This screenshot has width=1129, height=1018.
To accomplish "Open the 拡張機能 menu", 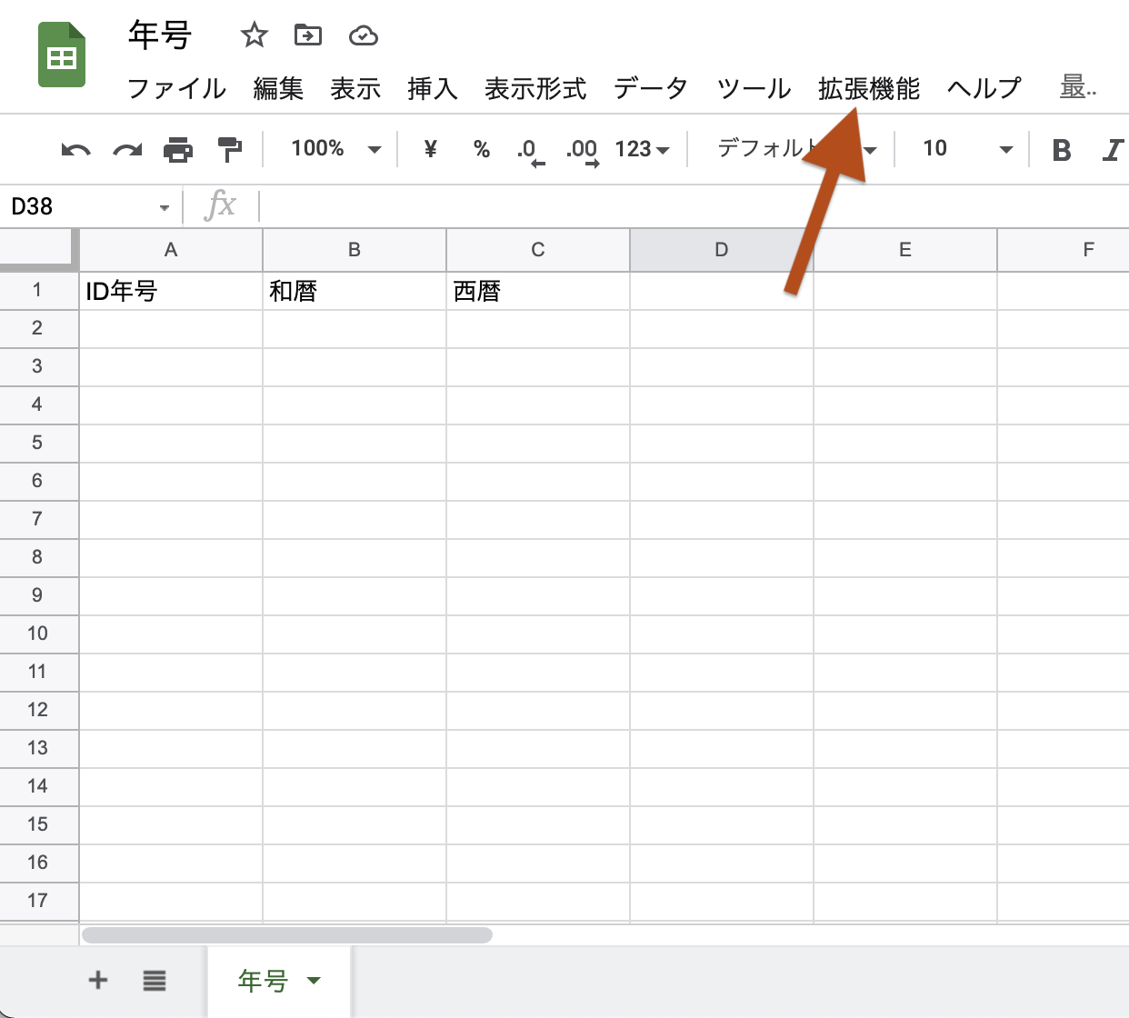I will [x=868, y=88].
